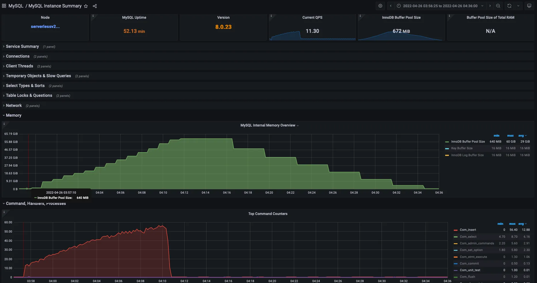Toggle Key Buffer Size series

click(x=462, y=148)
